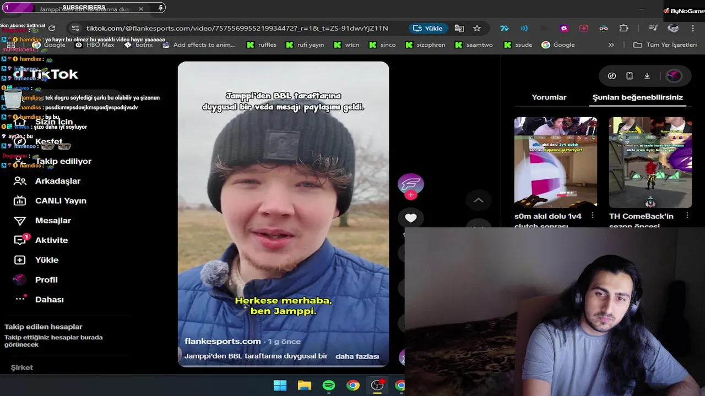Close the Jamppi browser tab

pyautogui.click(x=140, y=9)
